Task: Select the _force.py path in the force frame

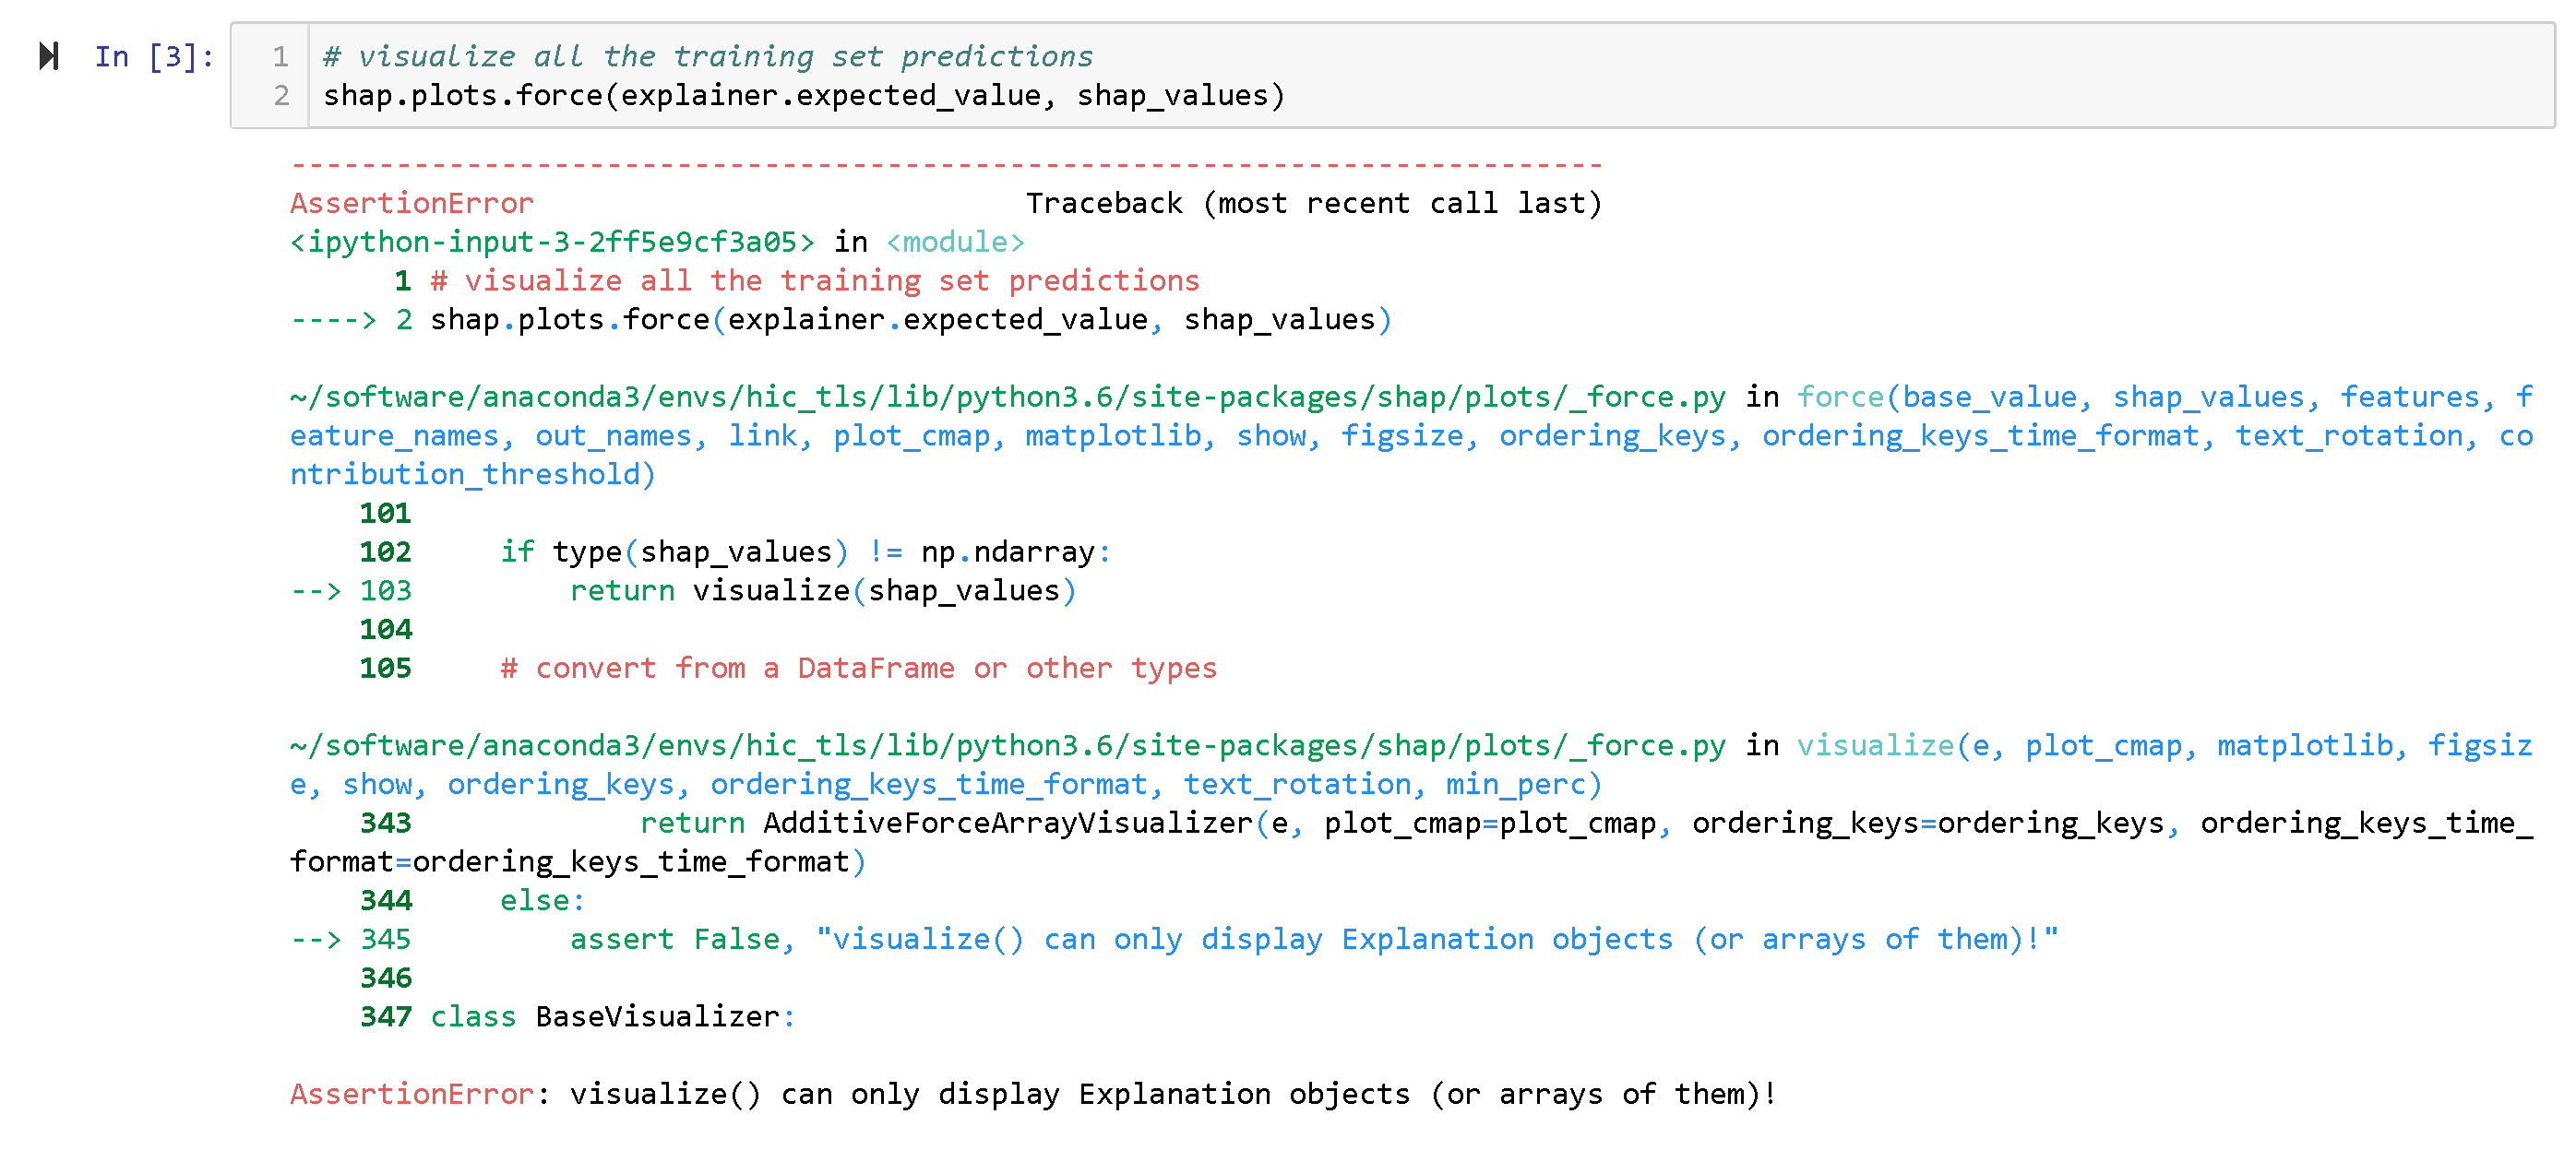Action: (x=1000, y=396)
